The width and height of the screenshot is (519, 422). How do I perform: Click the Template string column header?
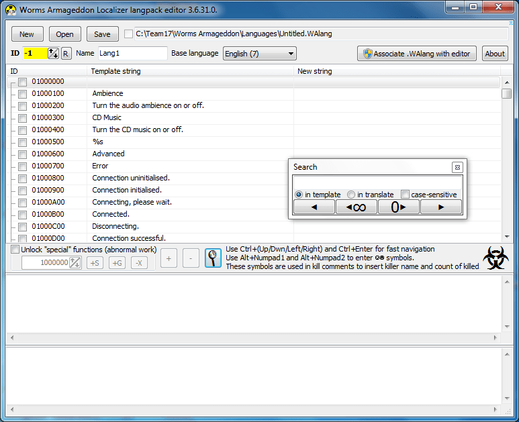[190, 71]
